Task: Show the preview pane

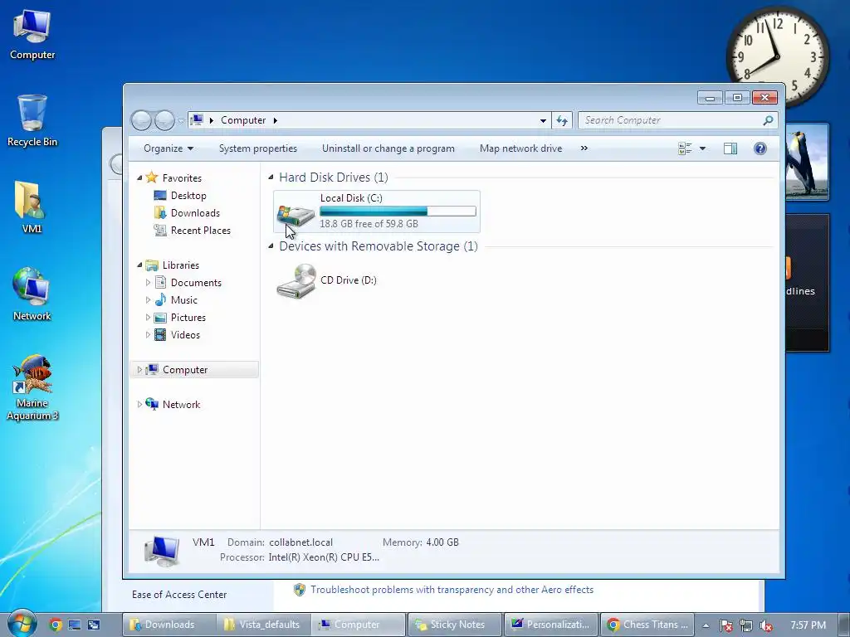Action: tap(730, 148)
